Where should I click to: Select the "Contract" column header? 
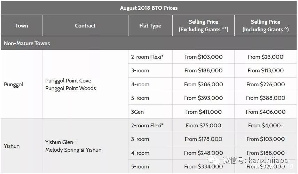85,25
